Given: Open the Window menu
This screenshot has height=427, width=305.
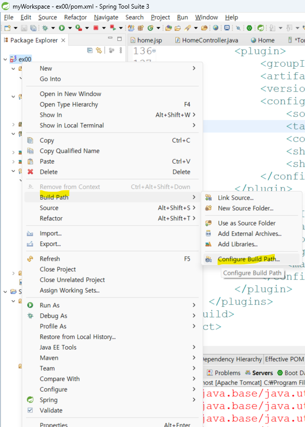Looking at the screenshot, I should 206,17.
